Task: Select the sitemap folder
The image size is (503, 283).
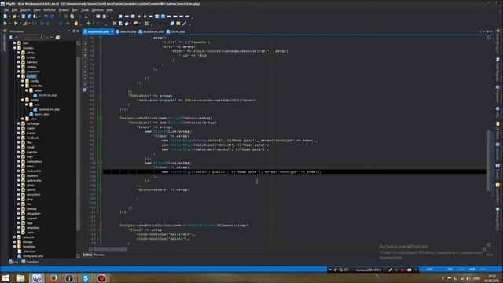Action: click(31, 209)
